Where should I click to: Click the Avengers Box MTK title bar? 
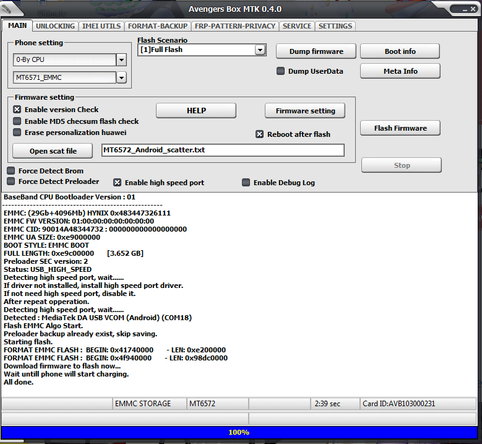[235, 9]
